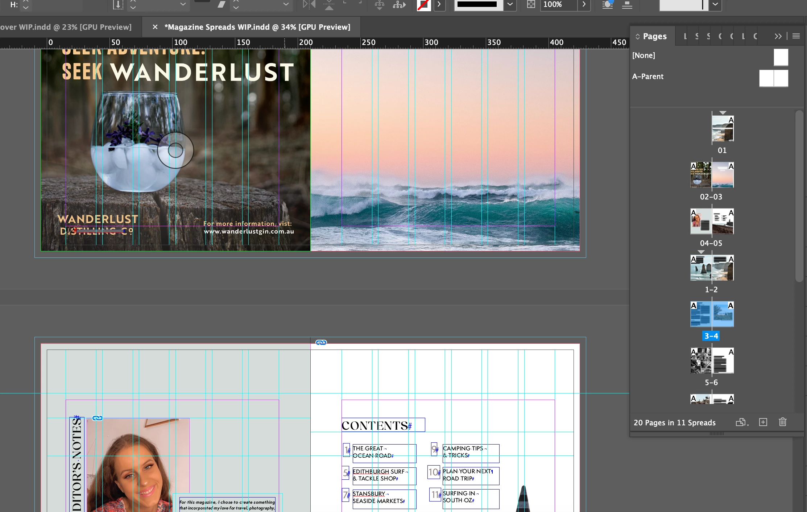Click the flip horizontal icon

309,5
